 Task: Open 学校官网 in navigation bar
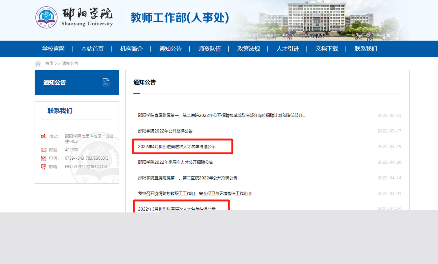(53, 49)
